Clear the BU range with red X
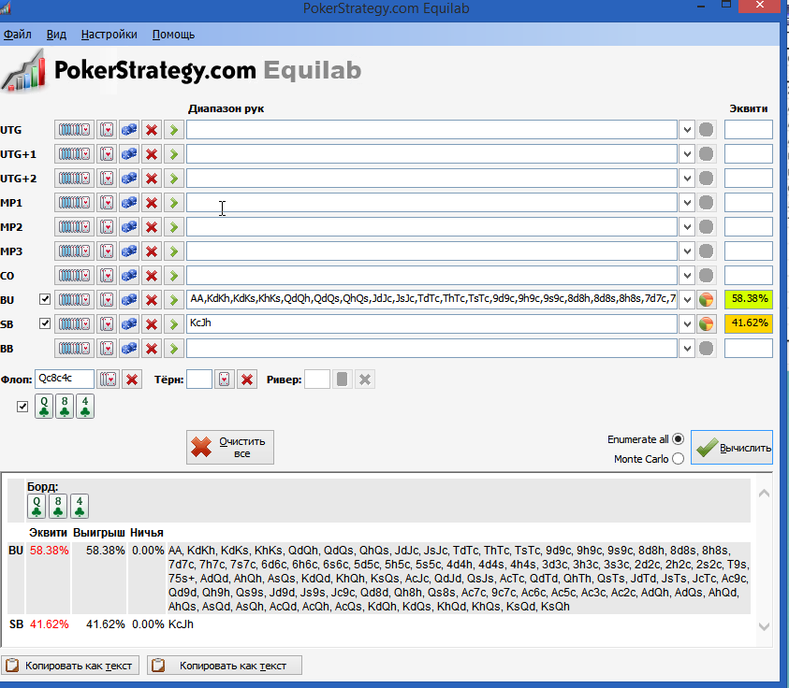Image resolution: width=789 pixels, height=688 pixels. (x=152, y=300)
